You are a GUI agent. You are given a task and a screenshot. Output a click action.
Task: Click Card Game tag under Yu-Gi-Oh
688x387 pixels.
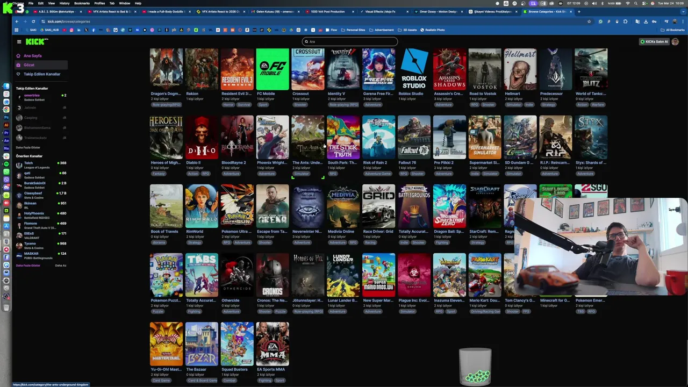[161, 381]
